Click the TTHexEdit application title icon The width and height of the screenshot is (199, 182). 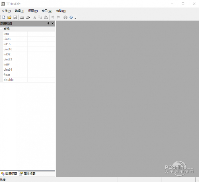point(3,4)
